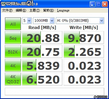
Task: Click the 512K write value 2.265
Action: tap(84, 51)
